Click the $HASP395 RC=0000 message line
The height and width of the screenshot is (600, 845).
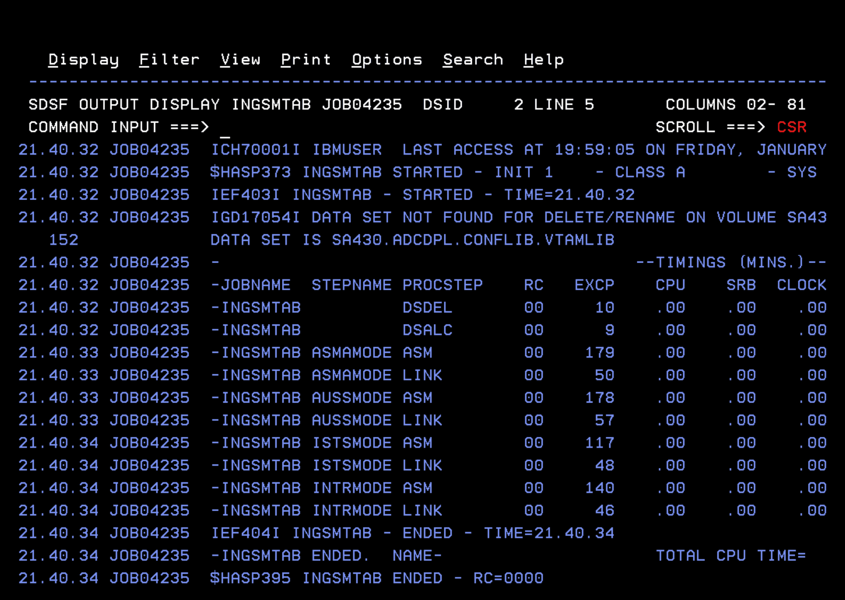(376, 578)
